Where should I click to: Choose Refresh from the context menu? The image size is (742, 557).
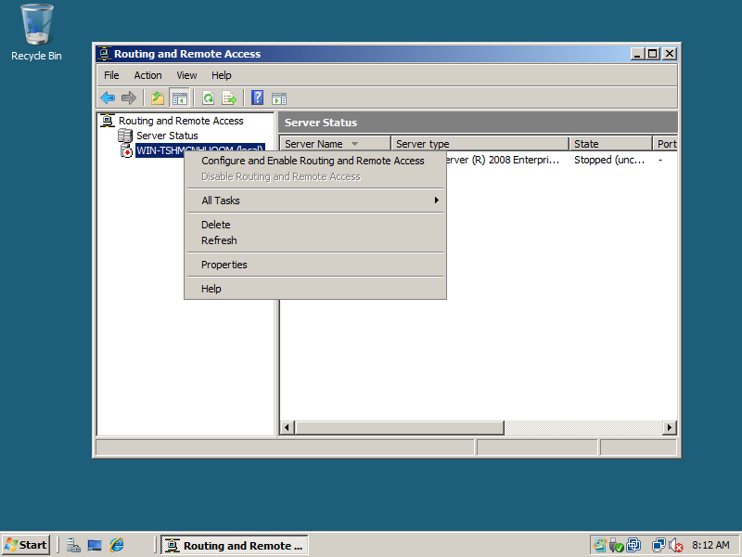315,240
